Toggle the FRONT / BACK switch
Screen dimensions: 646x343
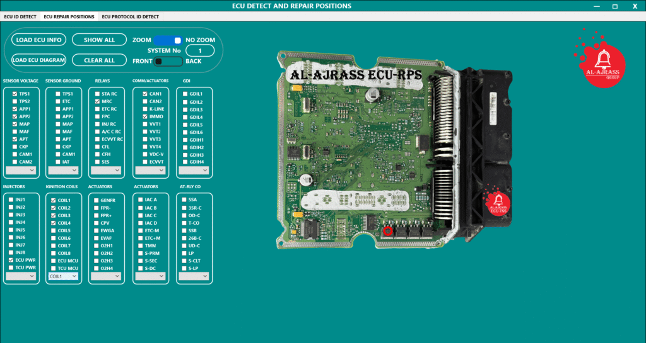168,61
